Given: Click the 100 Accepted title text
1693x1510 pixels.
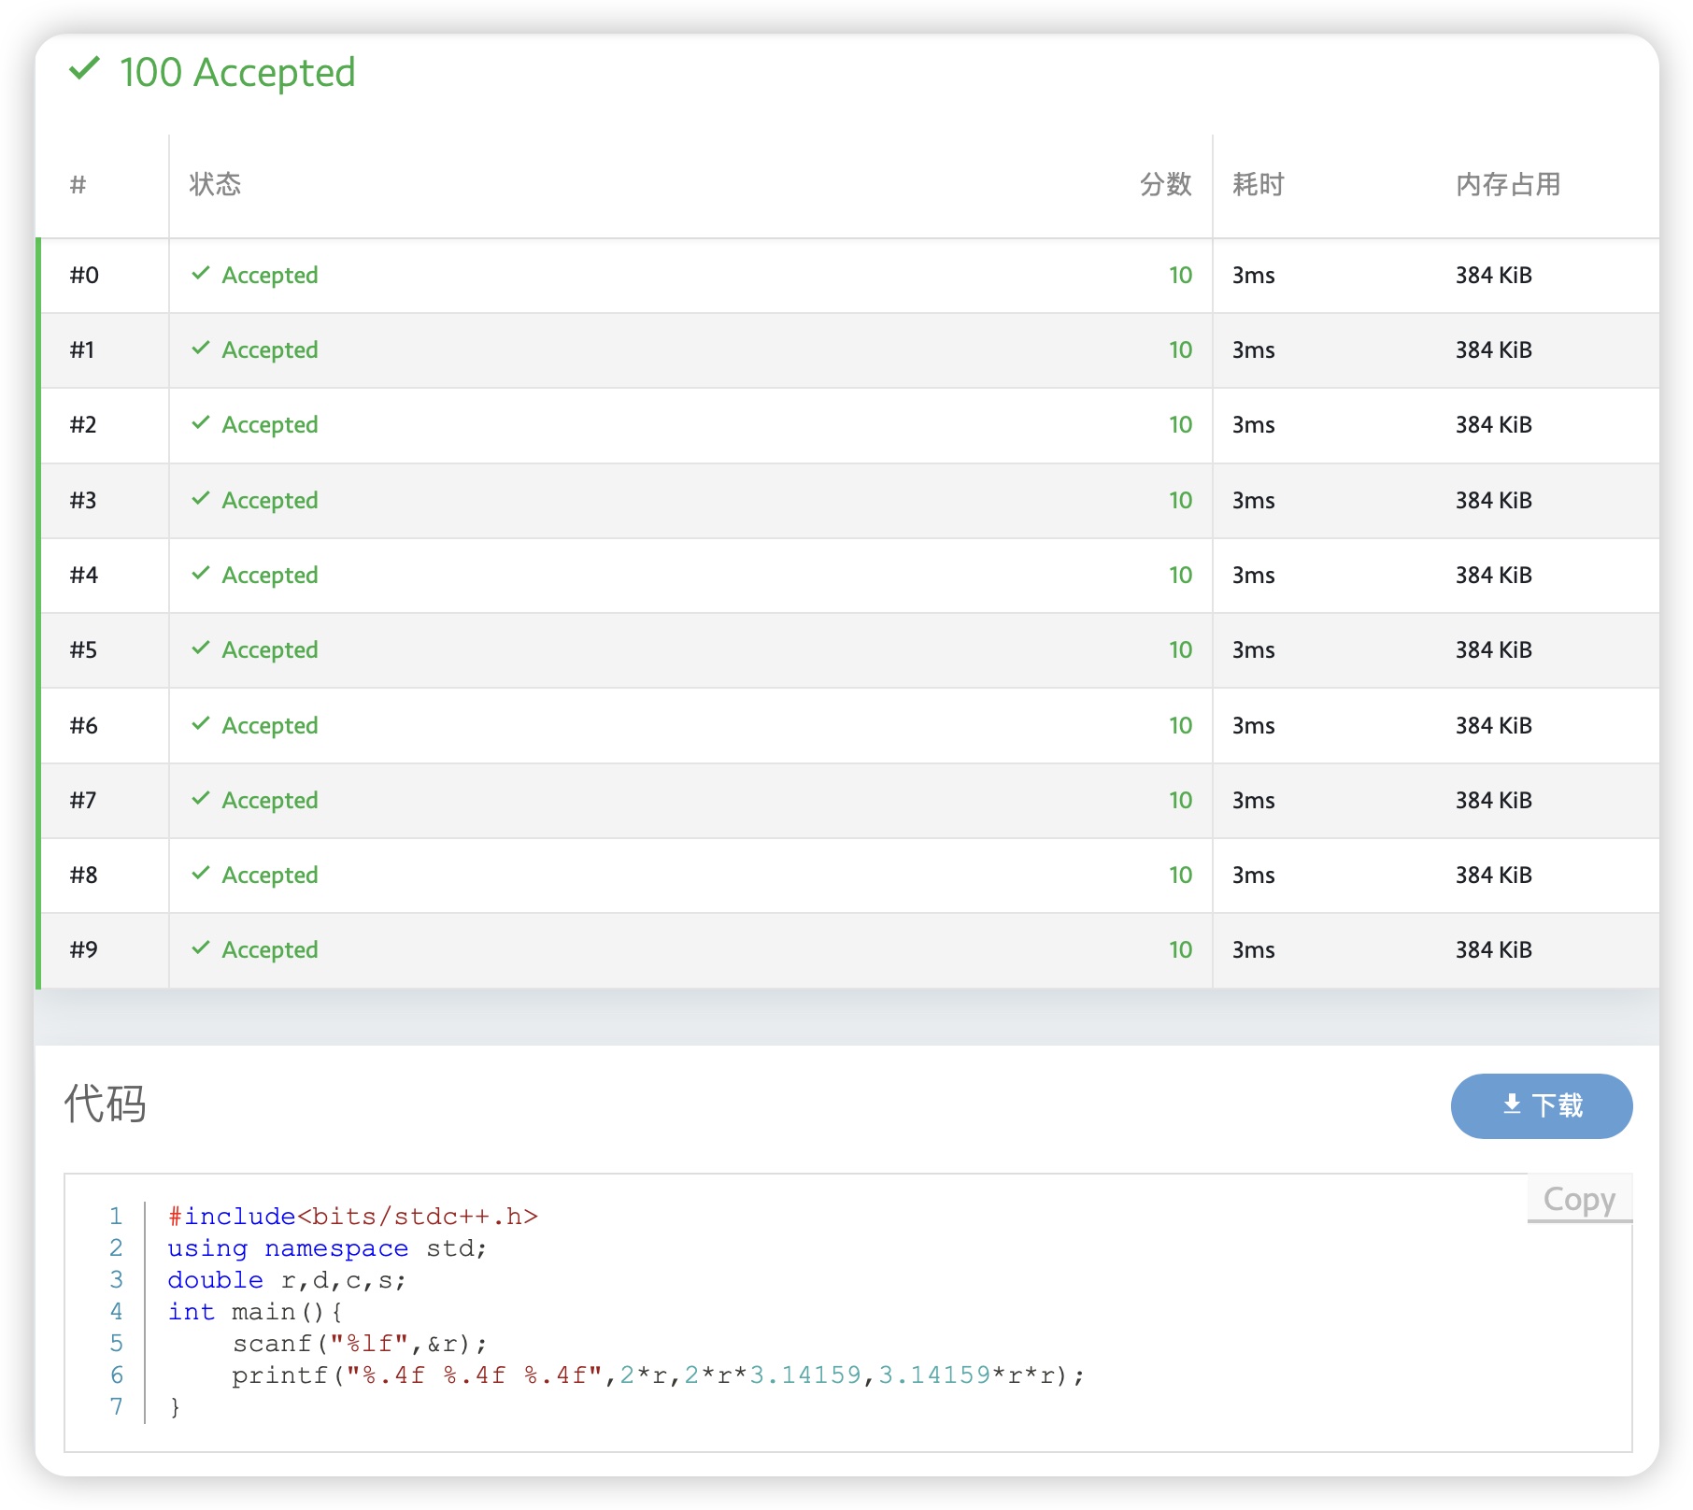Looking at the screenshot, I should (237, 73).
